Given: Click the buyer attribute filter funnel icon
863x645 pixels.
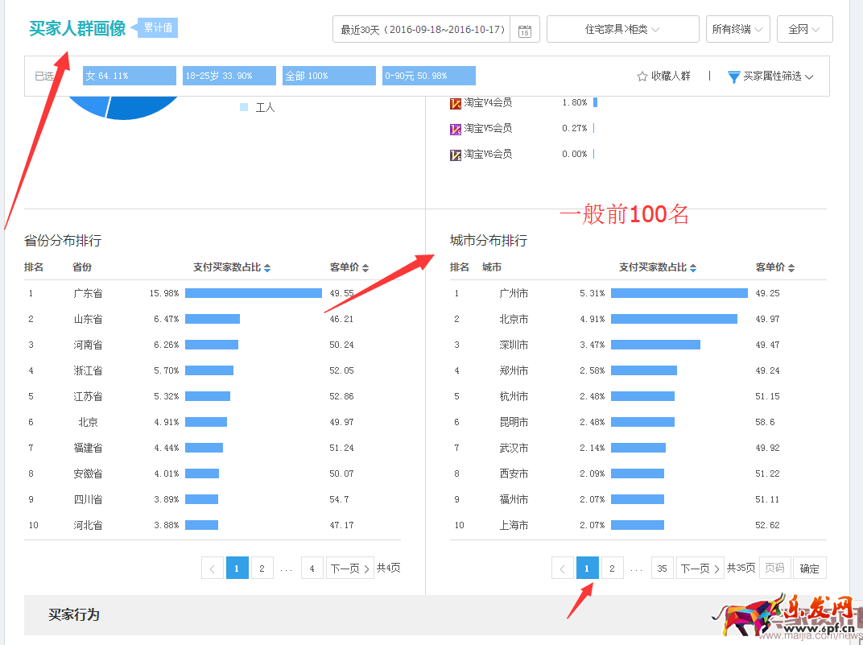Looking at the screenshot, I should tap(733, 76).
